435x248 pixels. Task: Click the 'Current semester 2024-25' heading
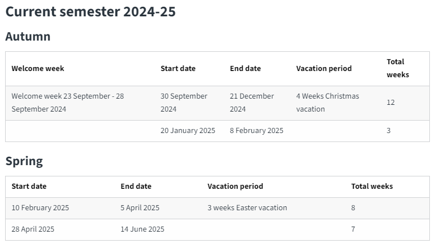pos(91,11)
